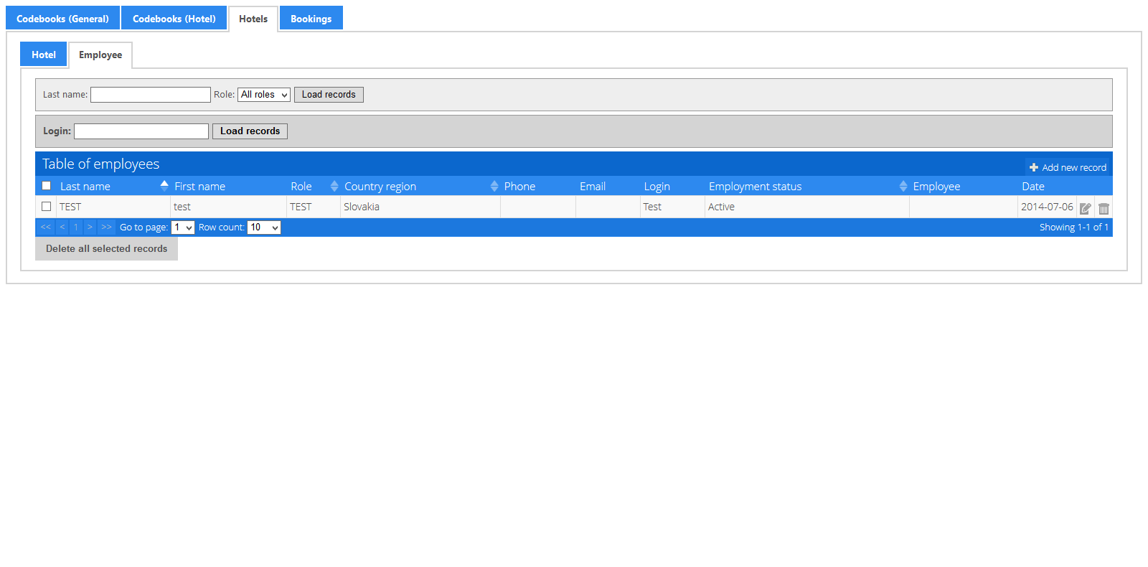Open the Codebooks (General) tab
The image size is (1148, 567).
[x=63, y=19]
